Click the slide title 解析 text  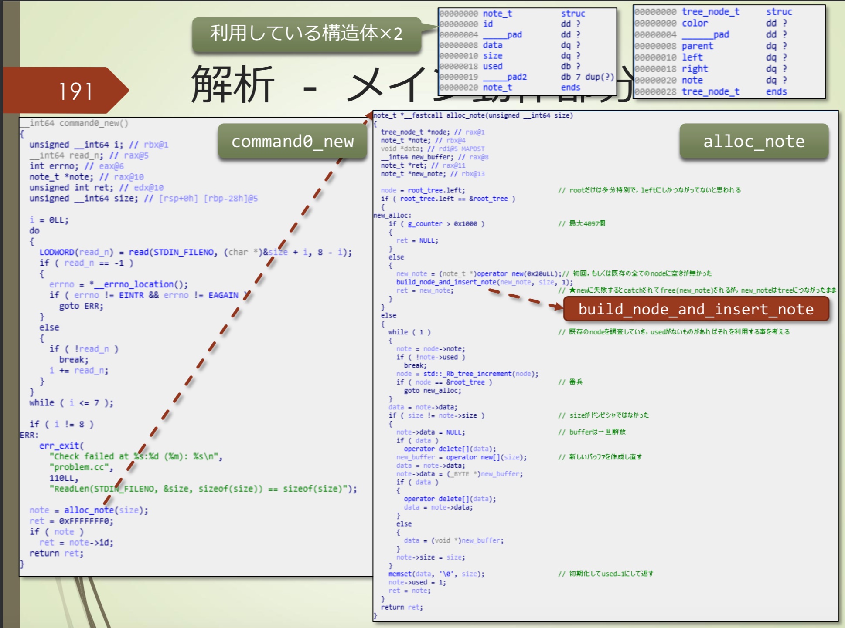233,85
